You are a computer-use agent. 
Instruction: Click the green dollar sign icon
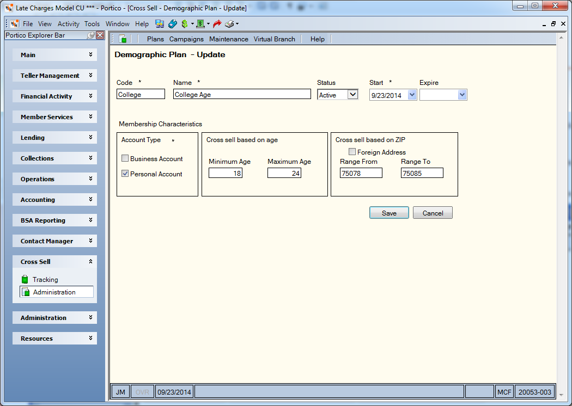[185, 24]
